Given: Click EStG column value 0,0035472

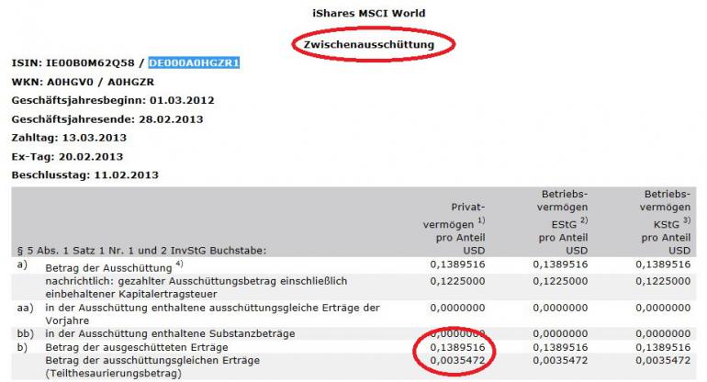Looking at the screenshot, I should click(560, 360).
